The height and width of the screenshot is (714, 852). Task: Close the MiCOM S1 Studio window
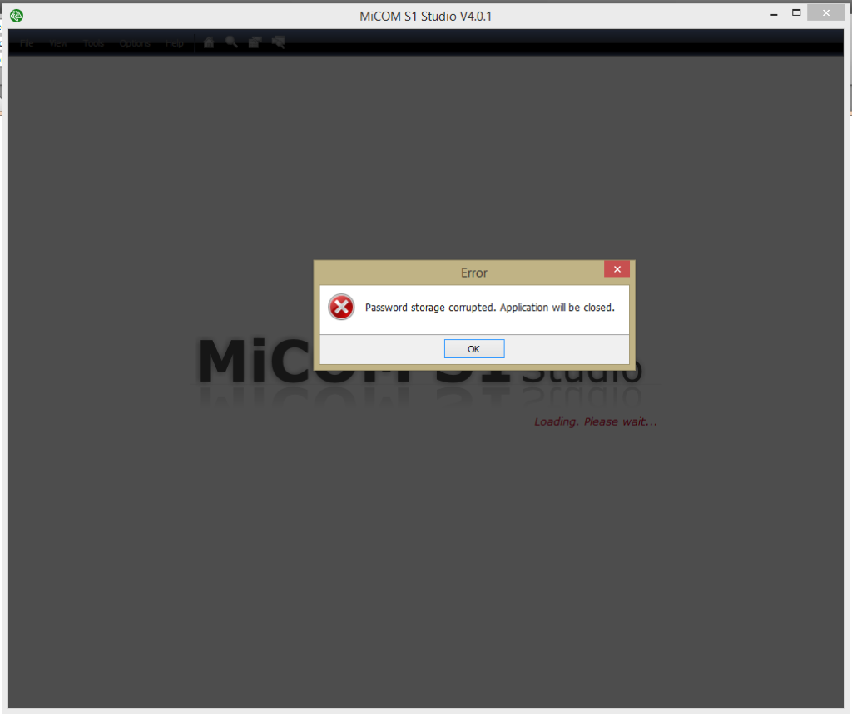pyautogui.click(x=826, y=12)
